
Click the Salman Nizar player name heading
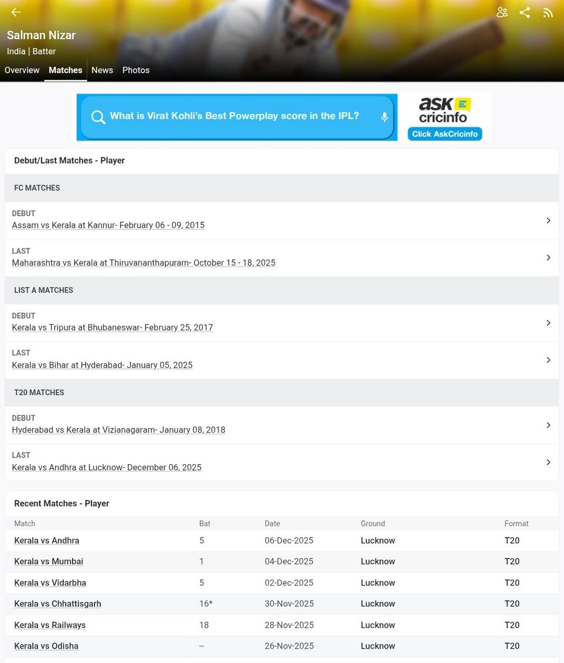(41, 35)
